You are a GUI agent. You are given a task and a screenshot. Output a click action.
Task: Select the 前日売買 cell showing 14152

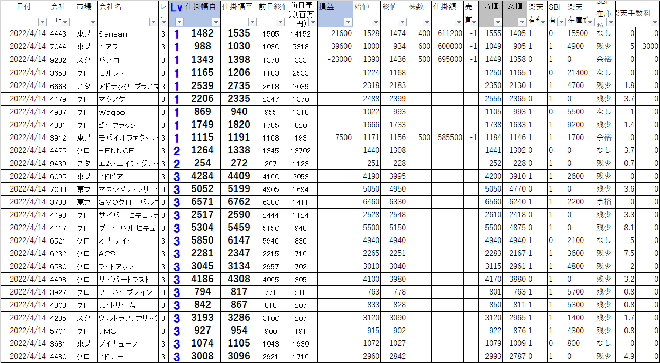(302, 33)
